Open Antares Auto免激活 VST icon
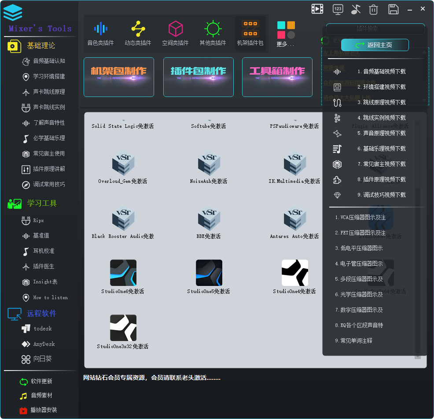 click(x=295, y=218)
